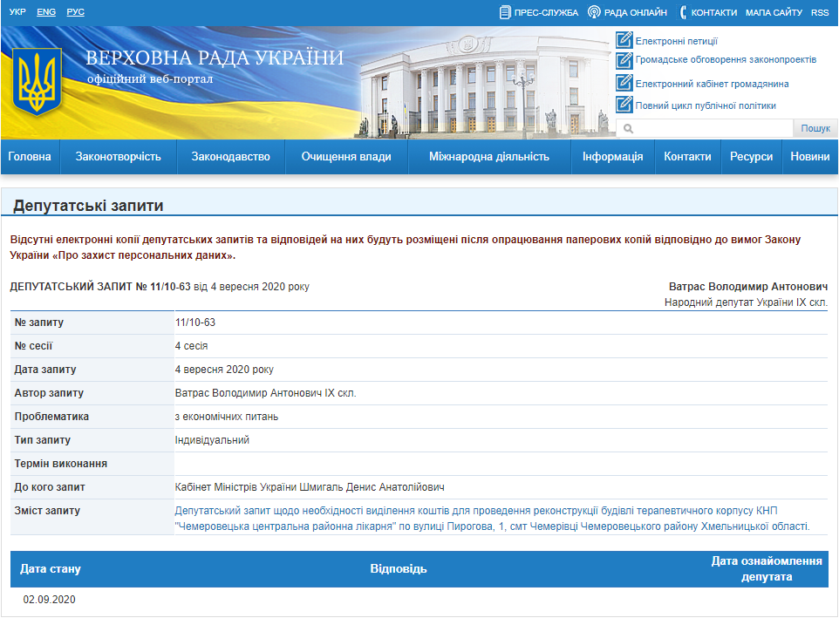The width and height of the screenshot is (839, 618).
Task: Go to the Головна navigation tab
Action: 30,157
